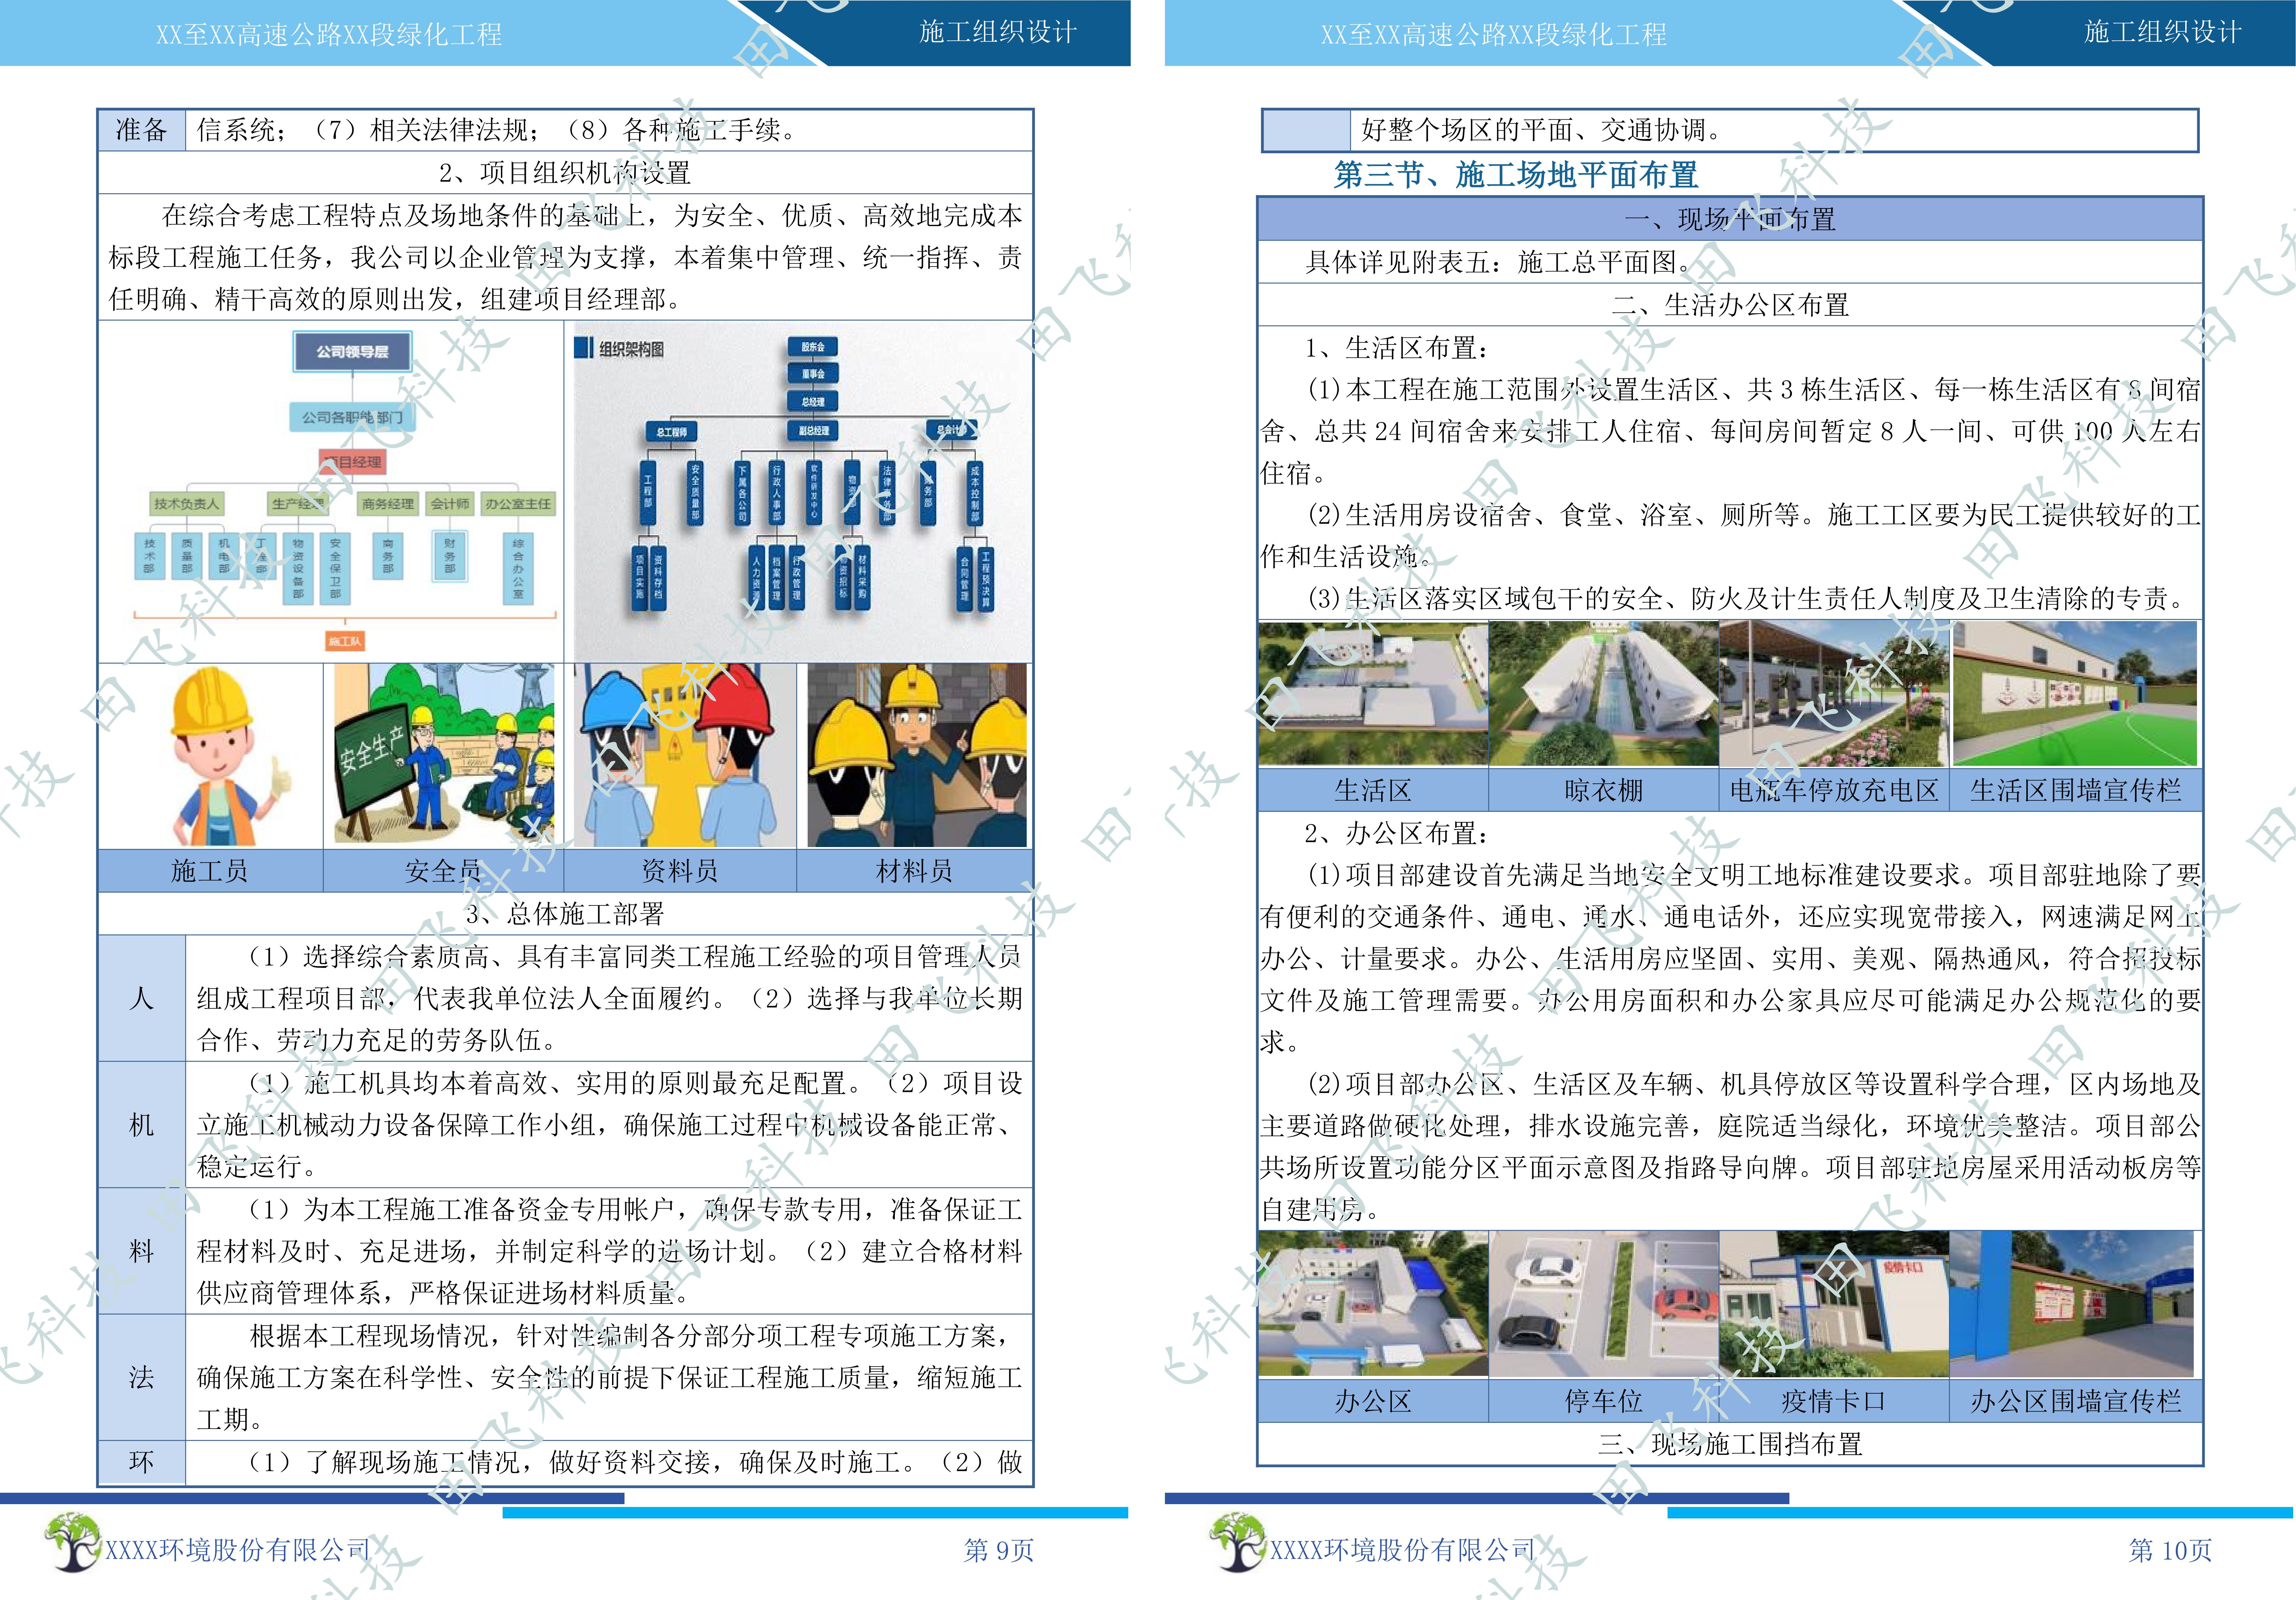Click the 办公区围墙宣传栏 caption
This screenshot has height=1600, width=2296.
point(2076,1401)
